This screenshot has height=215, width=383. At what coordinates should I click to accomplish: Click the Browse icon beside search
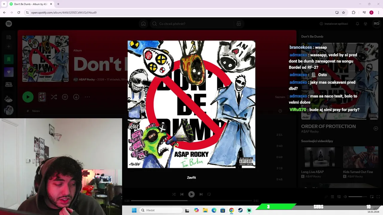point(239,24)
